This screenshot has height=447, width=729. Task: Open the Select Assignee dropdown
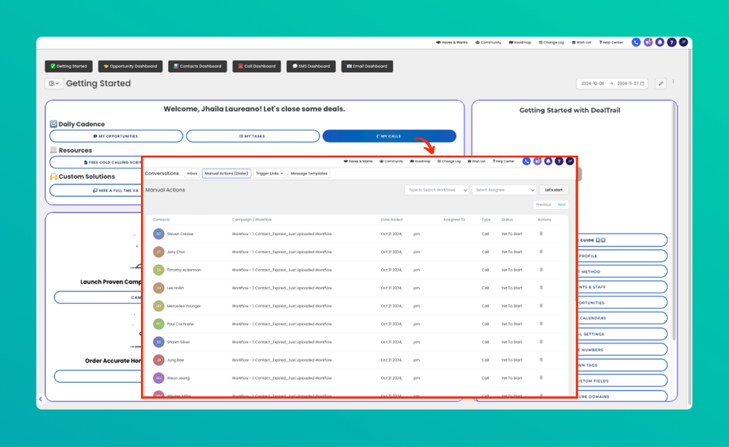click(504, 190)
